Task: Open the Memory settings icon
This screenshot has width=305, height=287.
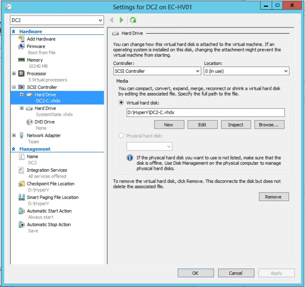Action: [x=22, y=60]
